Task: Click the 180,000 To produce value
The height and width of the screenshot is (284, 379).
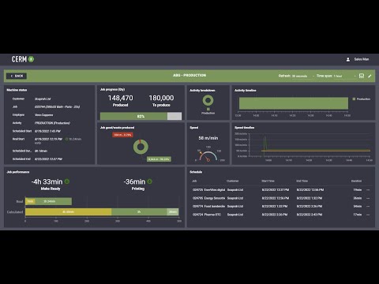Action: pyautogui.click(x=161, y=98)
